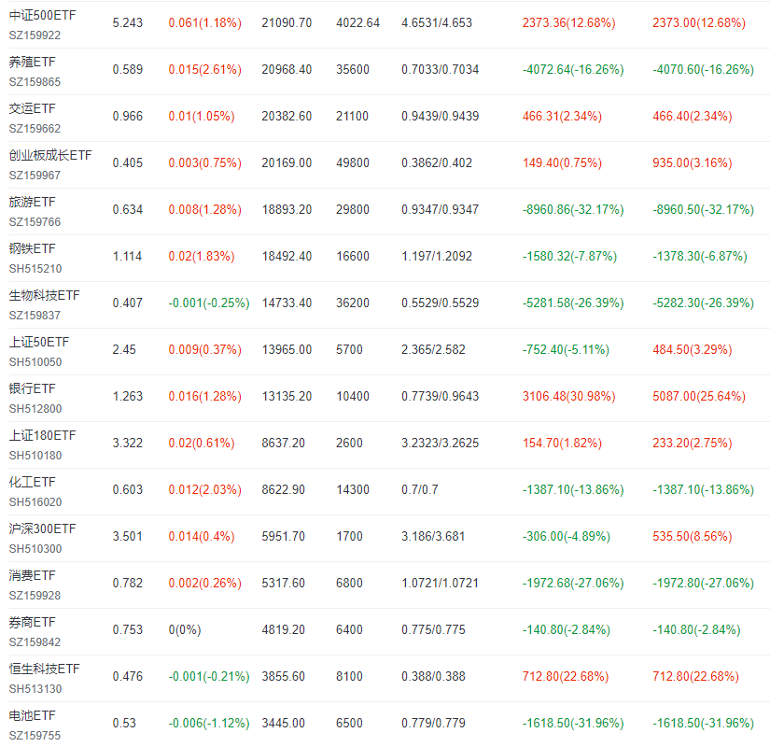
Task: Click the stock code SZ159922
Action: [x=35, y=35]
